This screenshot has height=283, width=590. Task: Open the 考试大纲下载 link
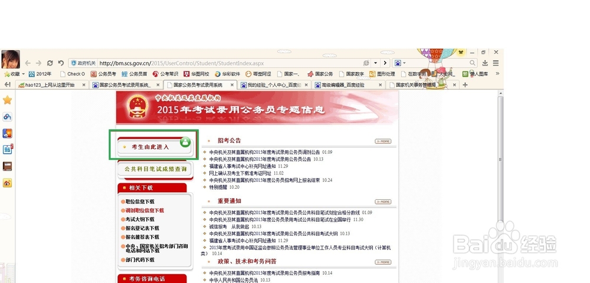140,219
